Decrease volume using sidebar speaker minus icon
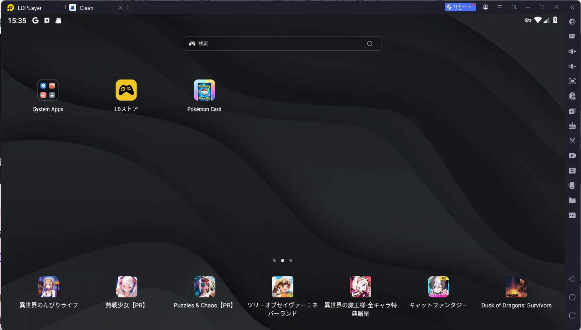This screenshot has width=581, height=330. 572,66
